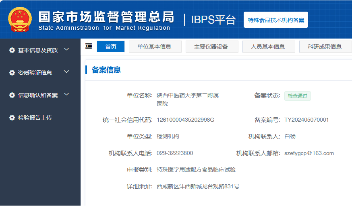Click the 特殊食品技术机构备案 button
352x206 pixels.
click(x=275, y=20)
